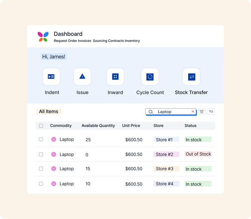
Task: Click the Store column header
Action: click(x=159, y=126)
